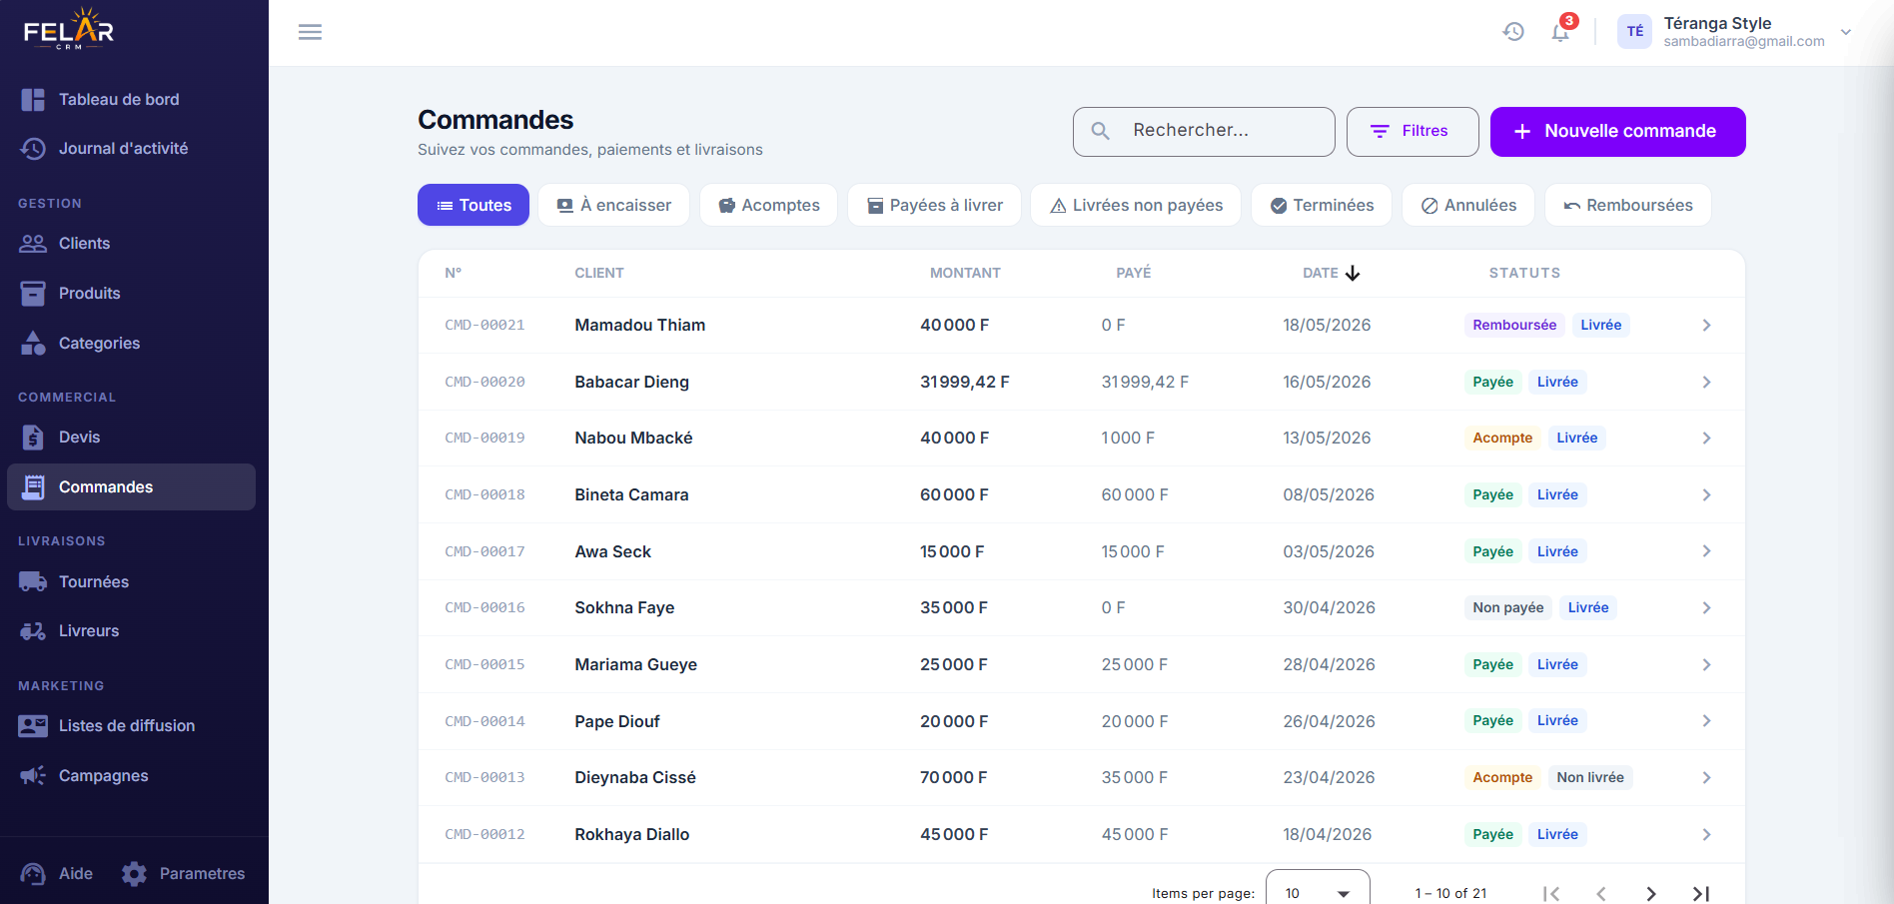Go to next page arrow in pagination
1894x904 pixels.
point(1650,894)
